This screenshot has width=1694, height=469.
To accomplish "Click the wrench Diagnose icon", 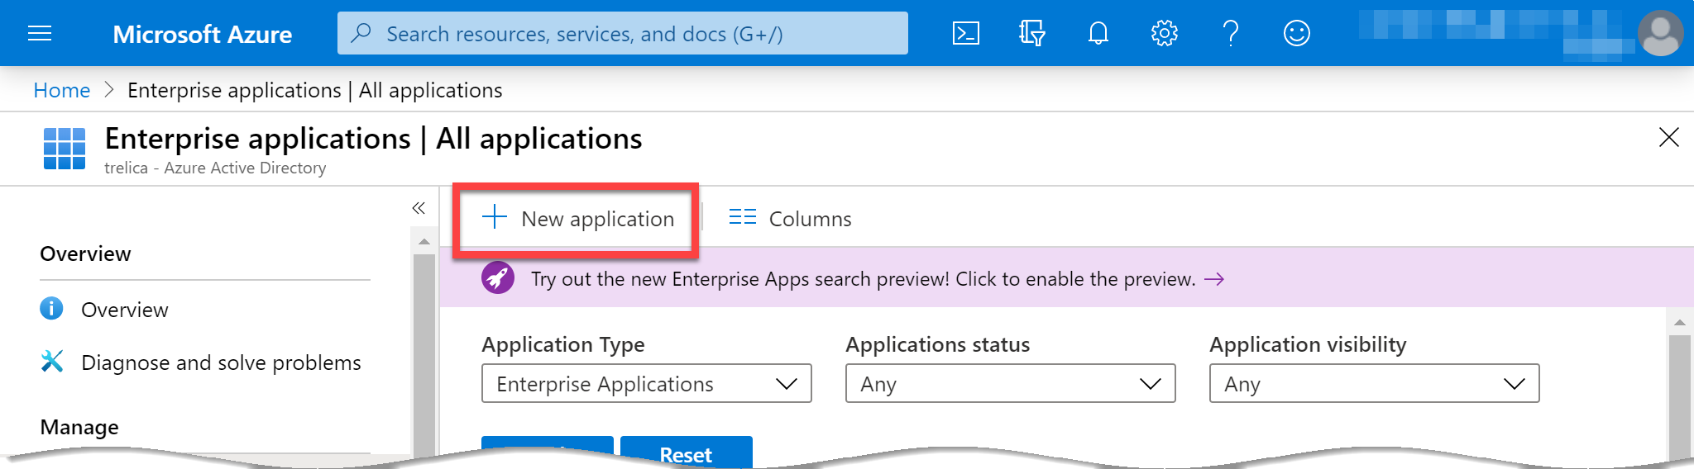I will tap(51, 362).
